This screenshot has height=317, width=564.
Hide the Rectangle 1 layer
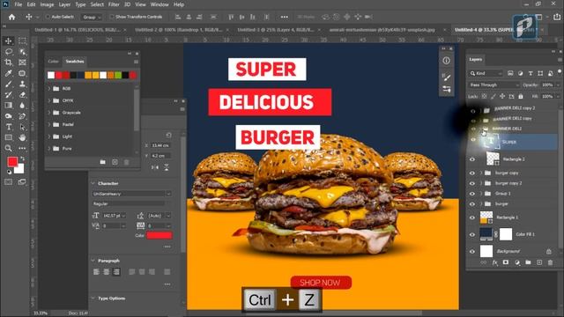pos(472,217)
